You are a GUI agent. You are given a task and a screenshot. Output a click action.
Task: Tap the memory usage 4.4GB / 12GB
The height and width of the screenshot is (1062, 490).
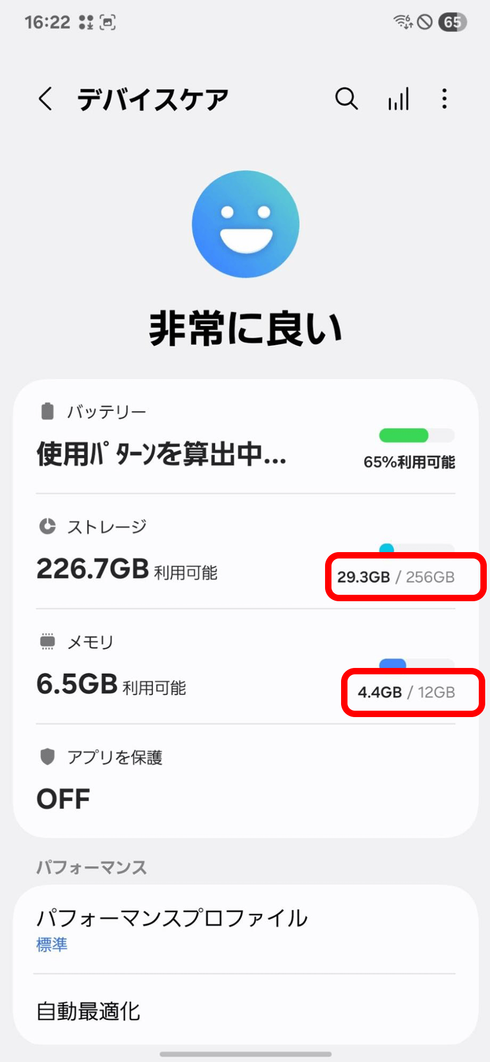(x=406, y=693)
